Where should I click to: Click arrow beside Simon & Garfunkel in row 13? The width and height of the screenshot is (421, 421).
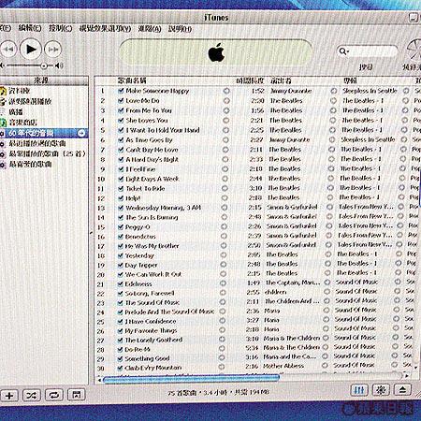pos(329,207)
